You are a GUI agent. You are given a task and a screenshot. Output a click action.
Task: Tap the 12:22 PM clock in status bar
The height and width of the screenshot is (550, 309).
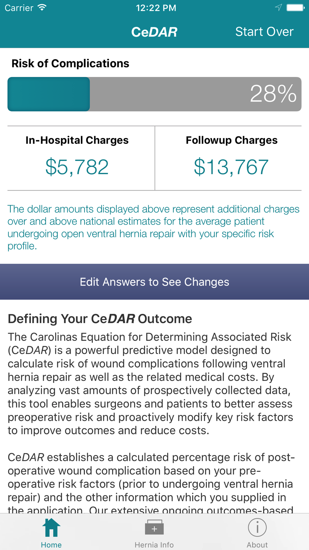pos(156,8)
